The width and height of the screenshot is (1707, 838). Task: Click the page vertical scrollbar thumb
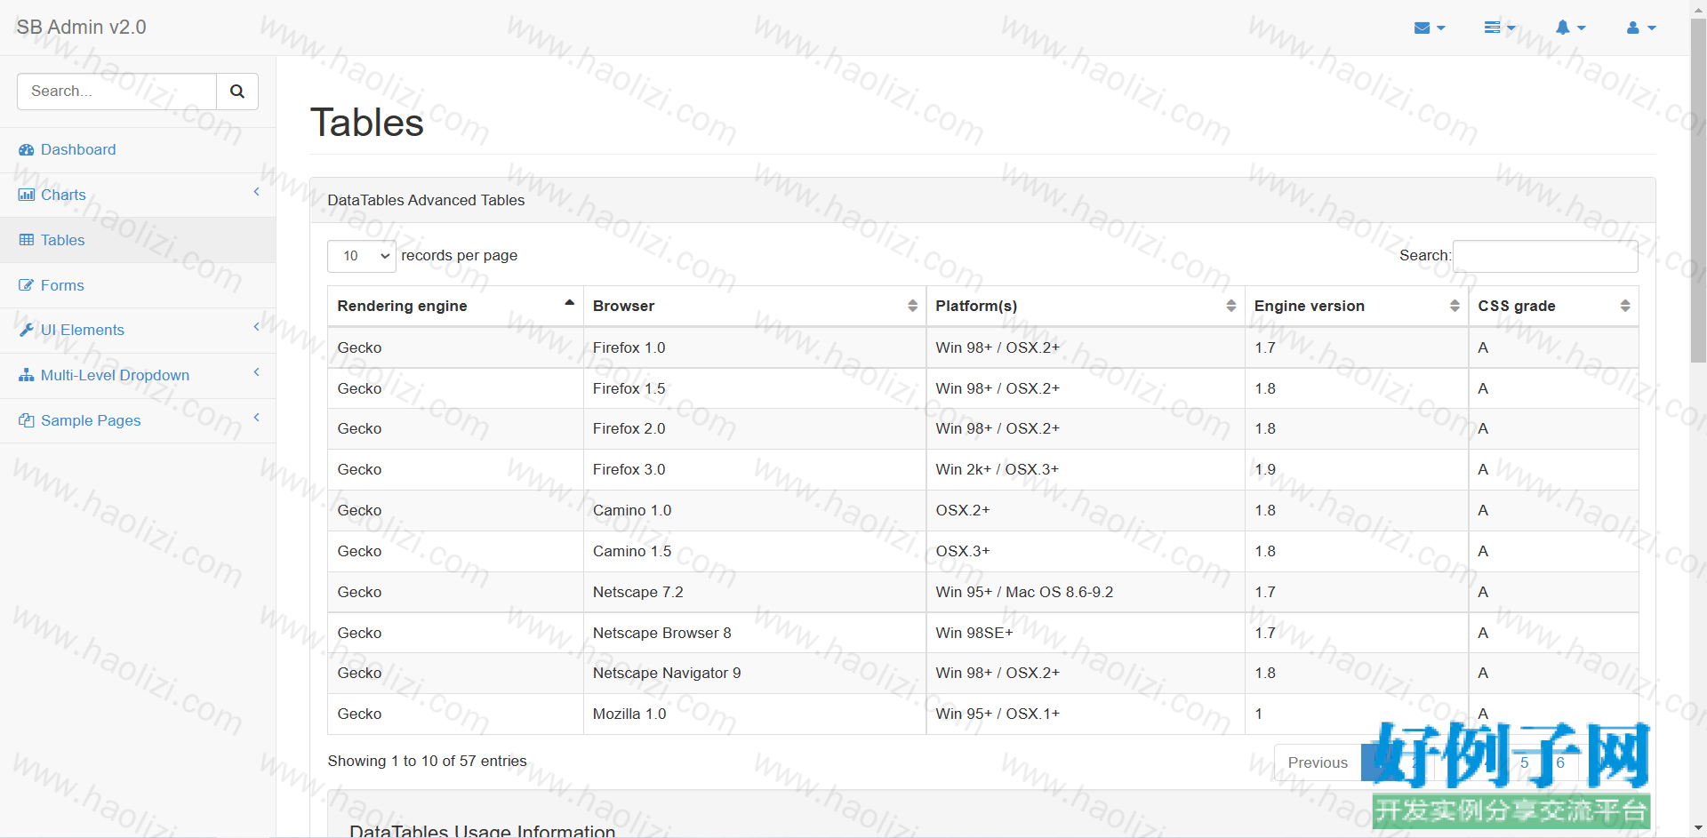point(1698,190)
